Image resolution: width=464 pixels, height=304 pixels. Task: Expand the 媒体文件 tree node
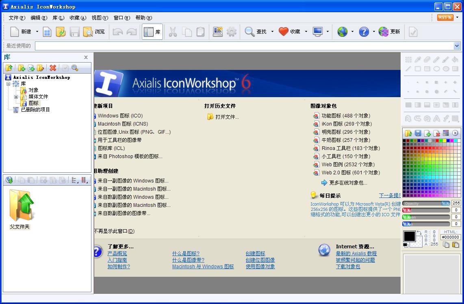click(15, 97)
